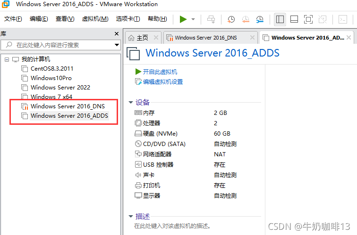The width and height of the screenshot is (357, 235).
Task: Click the library search input field
Action: [x=60, y=45]
